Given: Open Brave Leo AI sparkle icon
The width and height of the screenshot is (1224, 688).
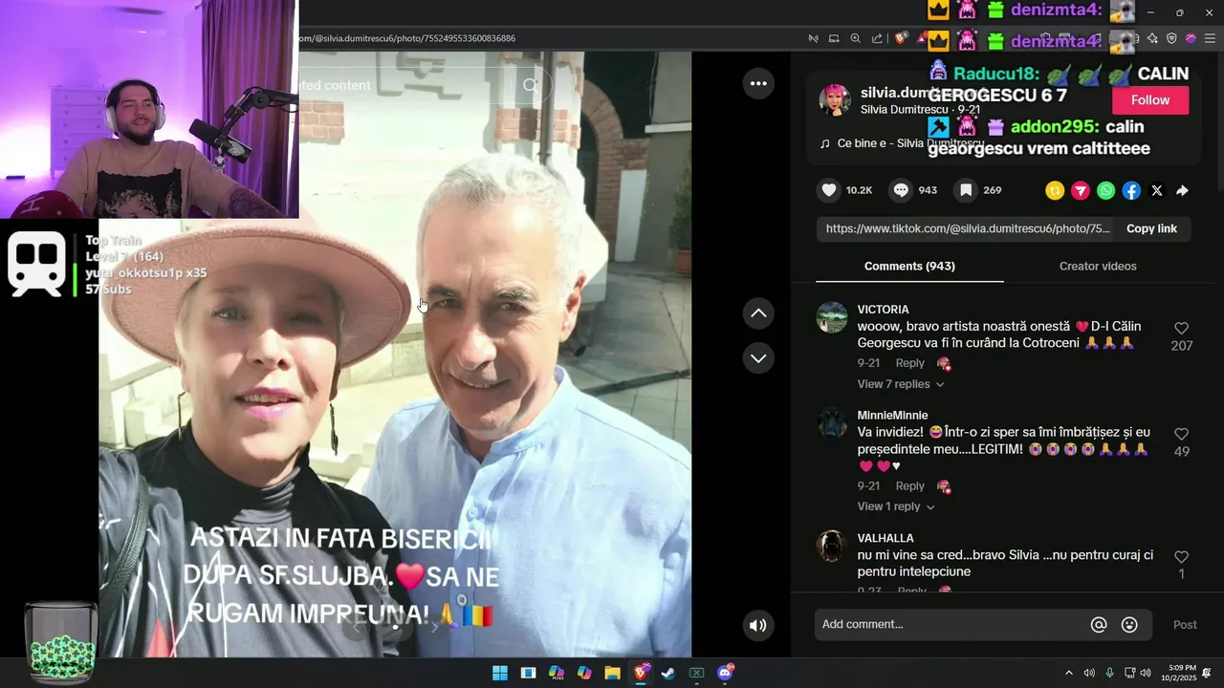Looking at the screenshot, I should pos(1152,38).
